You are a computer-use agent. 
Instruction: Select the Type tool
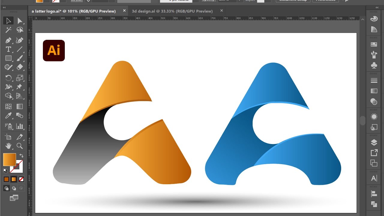(x=8, y=49)
